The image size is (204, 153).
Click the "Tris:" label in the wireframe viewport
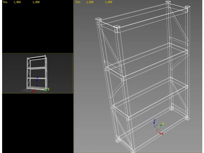(x=78, y=2)
